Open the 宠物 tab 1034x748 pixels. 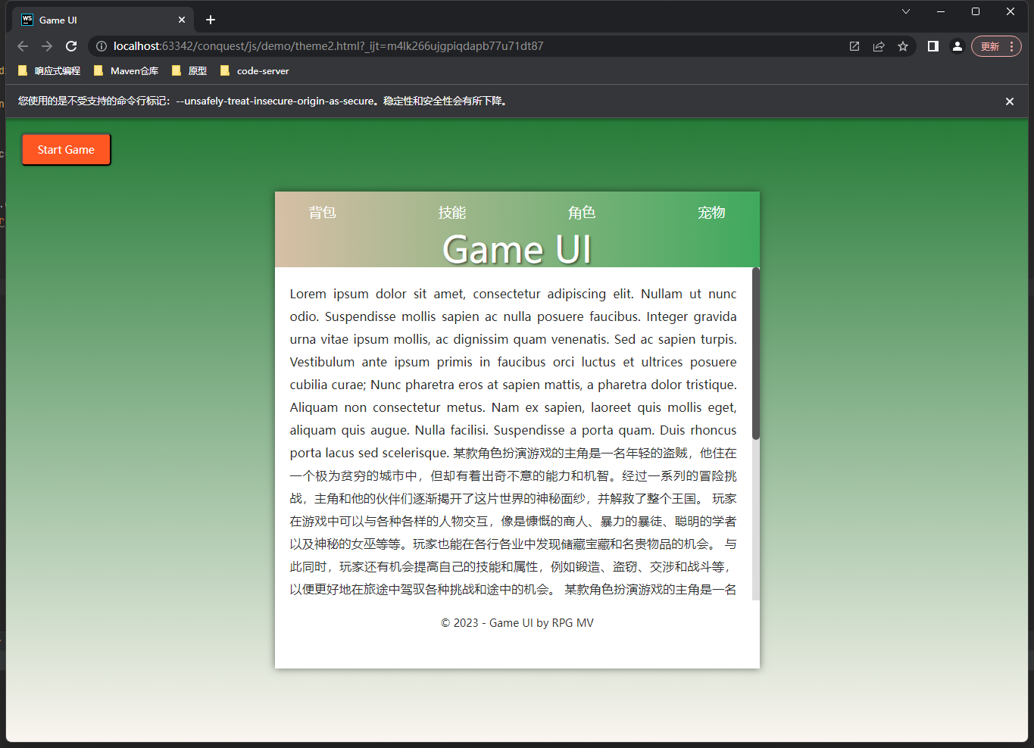711,213
